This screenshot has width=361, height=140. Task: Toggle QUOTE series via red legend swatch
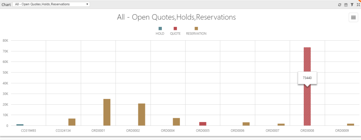(175, 28)
